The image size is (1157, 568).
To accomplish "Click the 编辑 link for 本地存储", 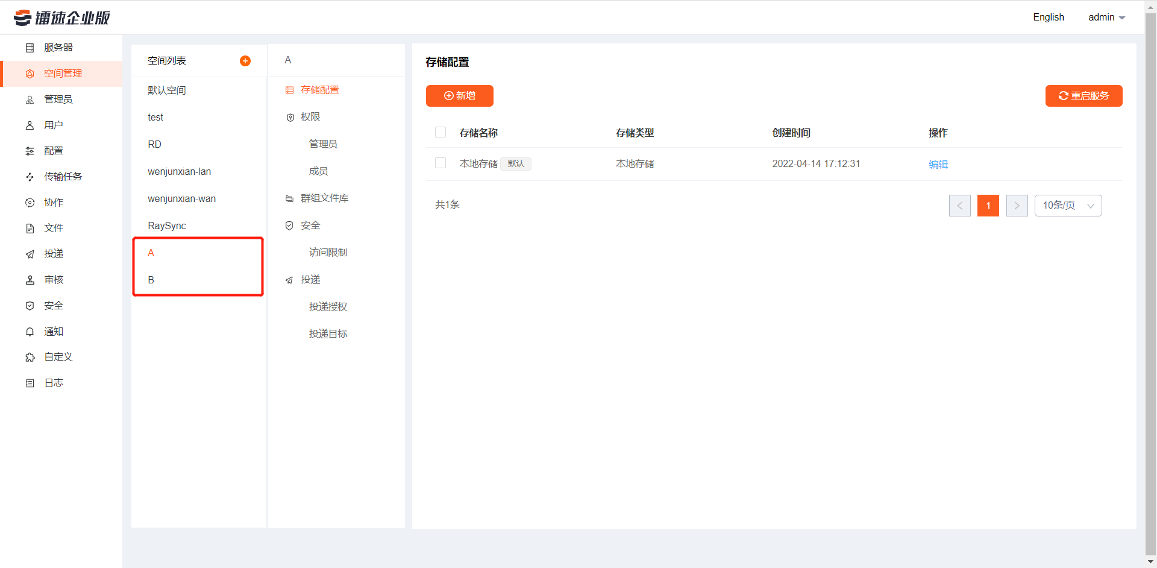I will coord(938,163).
